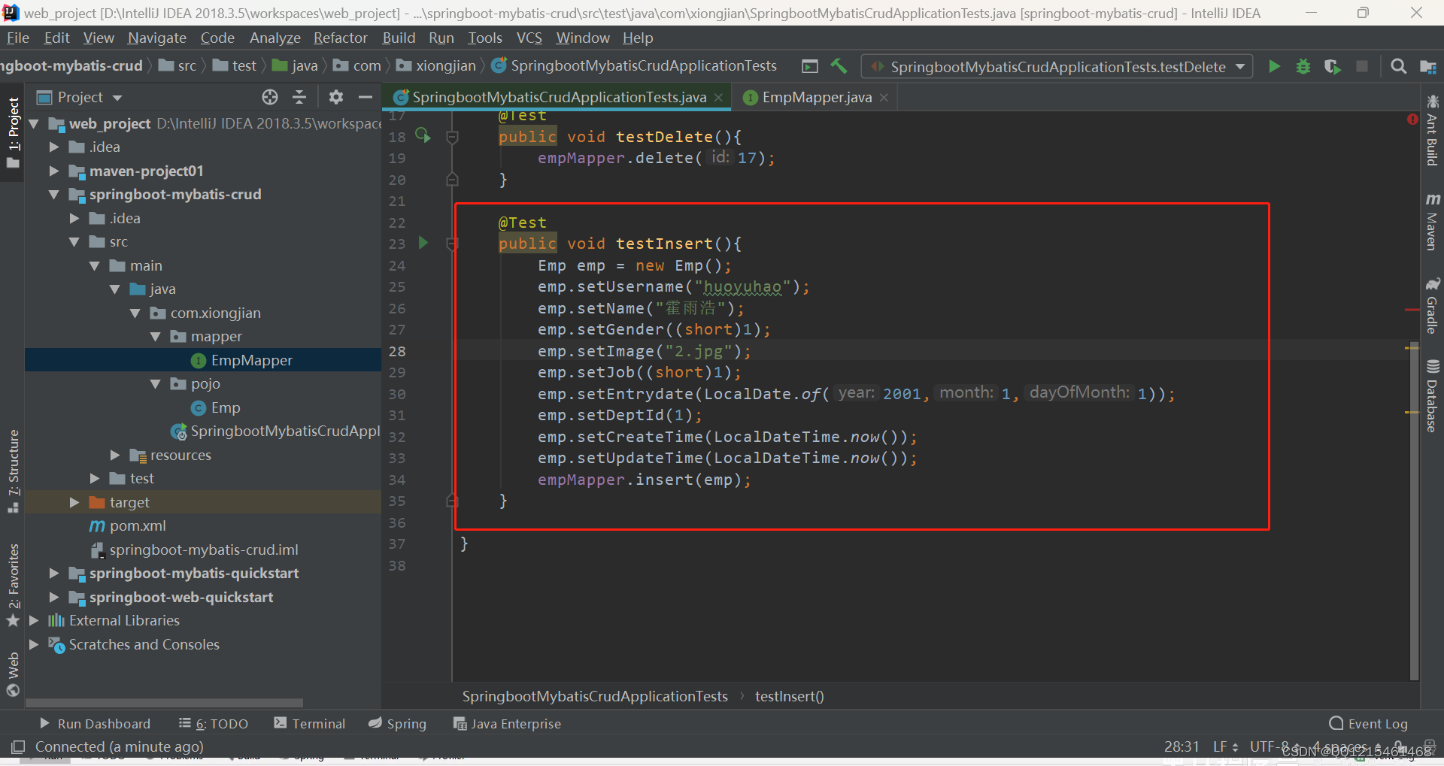
Task: Expand the resources folder
Action: click(114, 455)
